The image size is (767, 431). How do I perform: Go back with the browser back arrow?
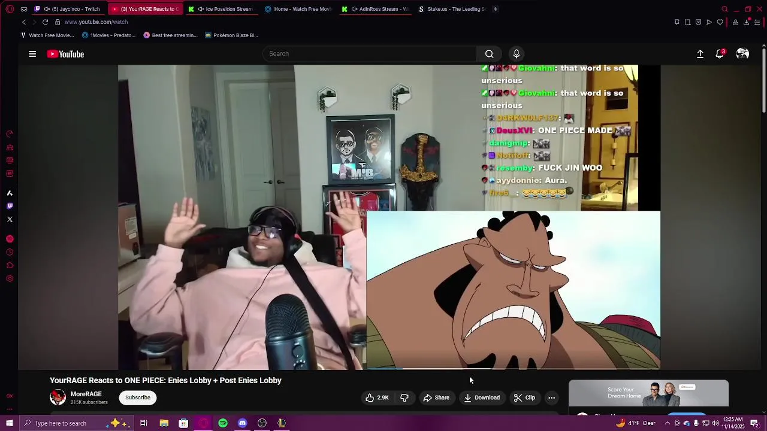pos(24,22)
